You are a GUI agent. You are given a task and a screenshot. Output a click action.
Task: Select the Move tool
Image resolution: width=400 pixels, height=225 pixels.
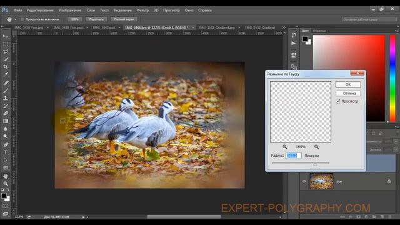coord(6,36)
